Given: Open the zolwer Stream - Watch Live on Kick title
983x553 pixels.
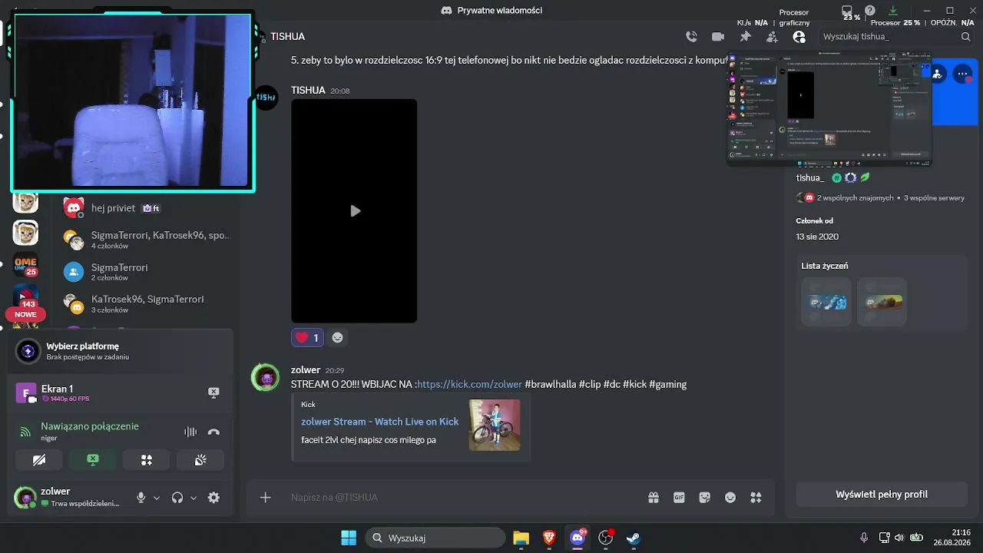Looking at the screenshot, I should click(x=379, y=422).
